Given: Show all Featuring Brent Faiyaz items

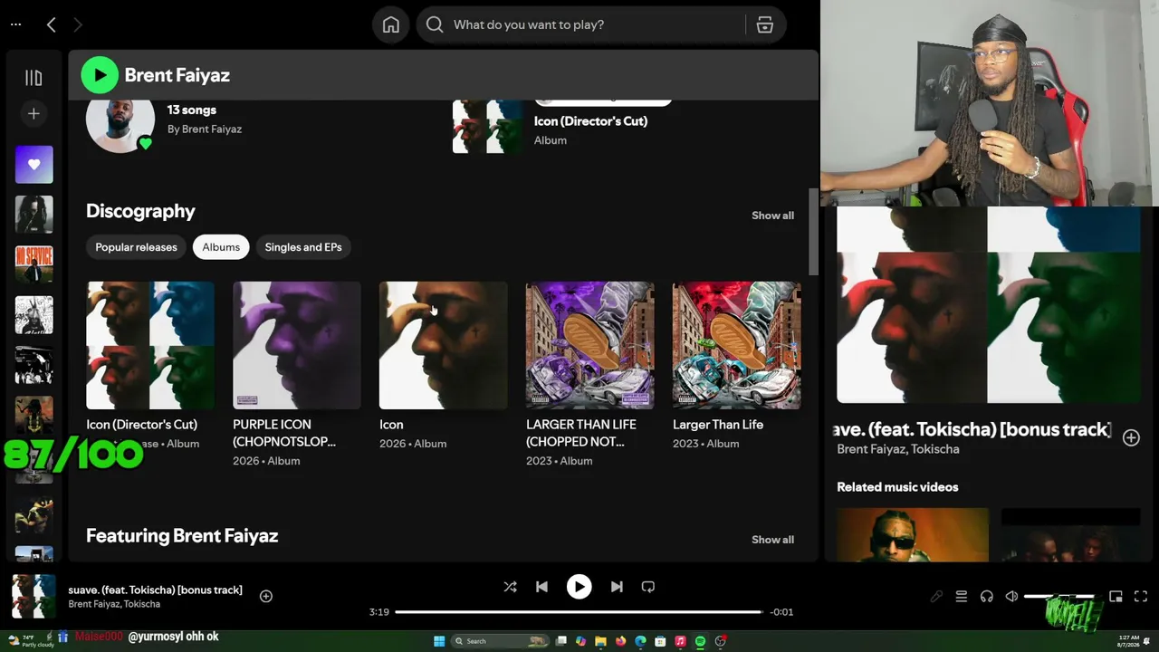Looking at the screenshot, I should (772, 540).
